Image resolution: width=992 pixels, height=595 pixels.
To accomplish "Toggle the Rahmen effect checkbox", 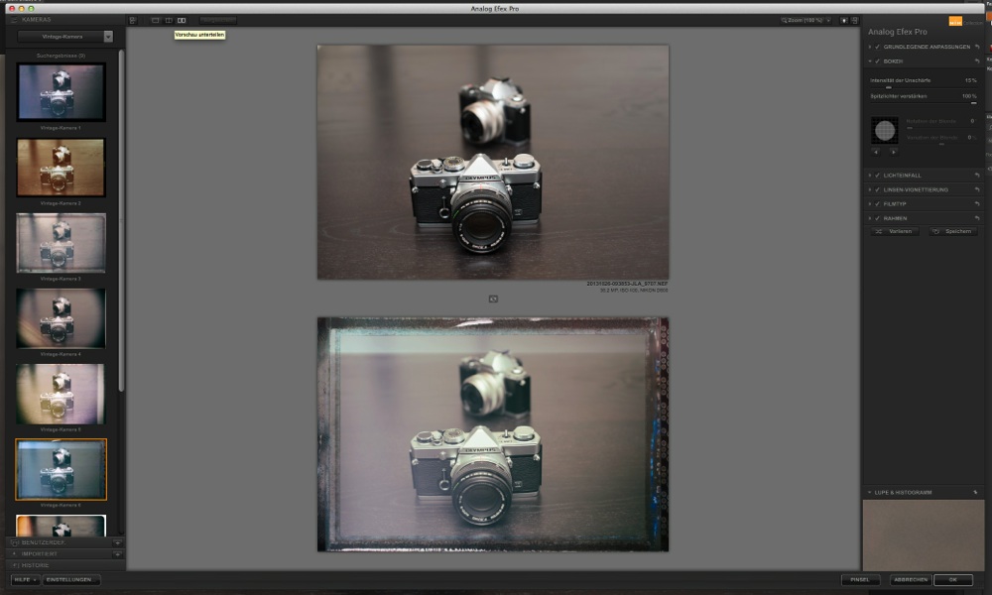I will coord(879,217).
